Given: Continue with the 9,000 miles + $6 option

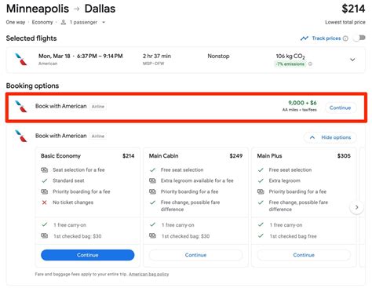Looking at the screenshot, I should [341, 108].
